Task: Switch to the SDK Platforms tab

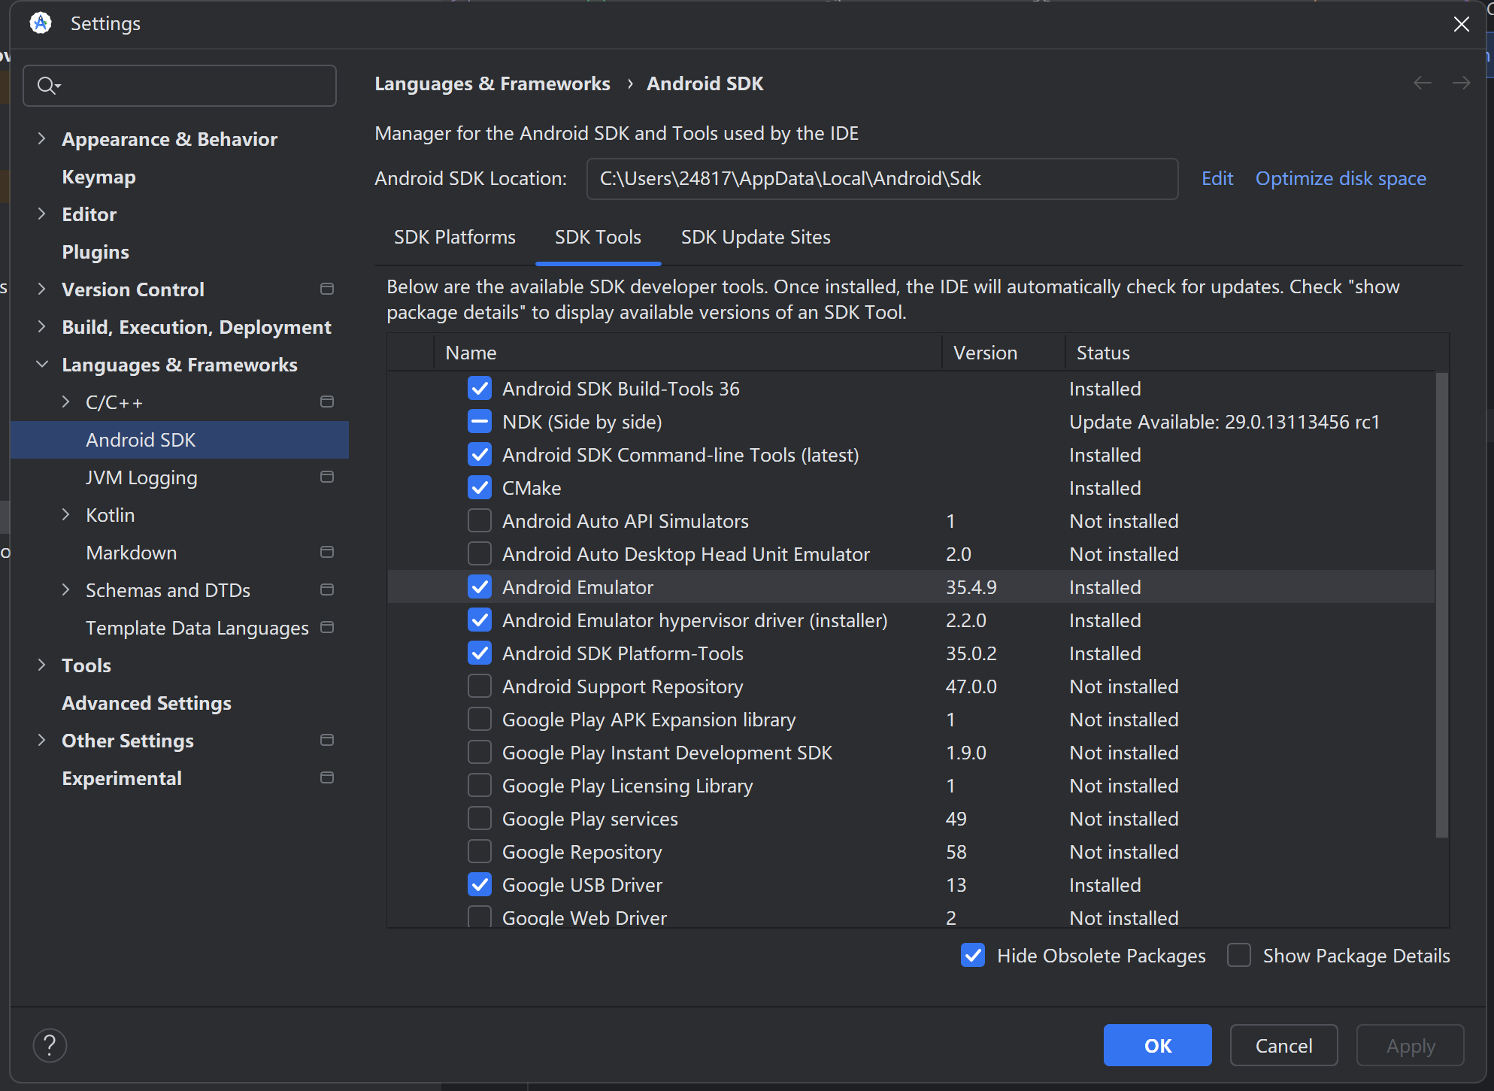Action: click(x=454, y=238)
